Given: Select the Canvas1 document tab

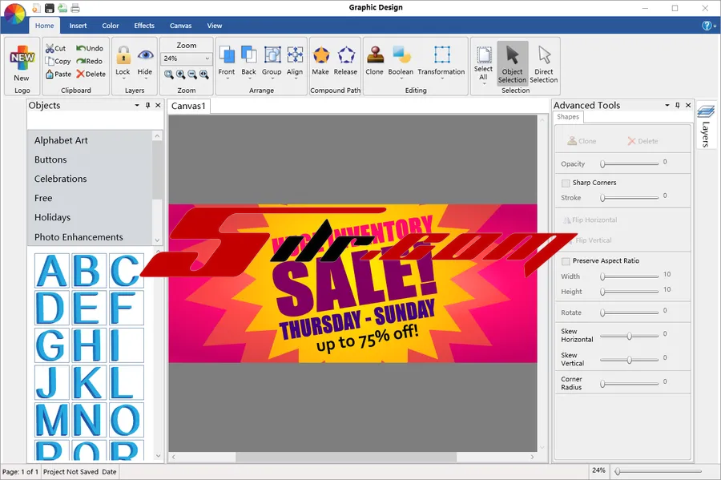Looking at the screenshot, I should click(188, 107).
